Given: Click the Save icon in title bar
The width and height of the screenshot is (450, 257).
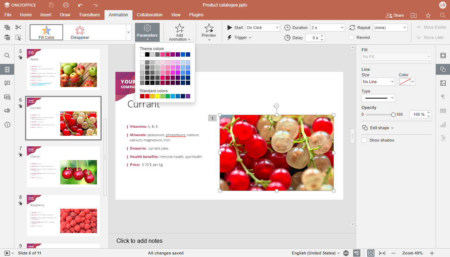Looking at the screenshot, I should pyautogui.click(x=51, y=5).
